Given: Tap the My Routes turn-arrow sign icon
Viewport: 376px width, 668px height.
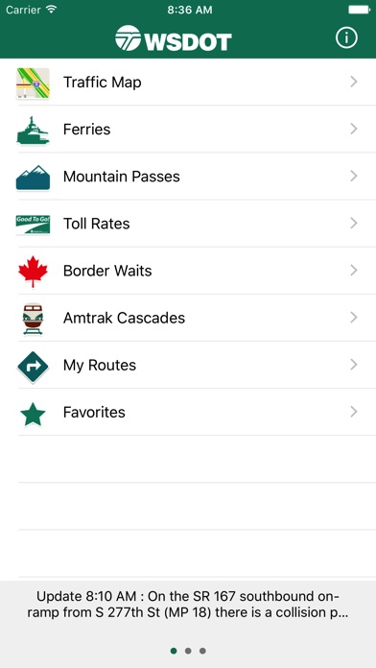Looking at the screenshot, I should (x=33, y=366).
